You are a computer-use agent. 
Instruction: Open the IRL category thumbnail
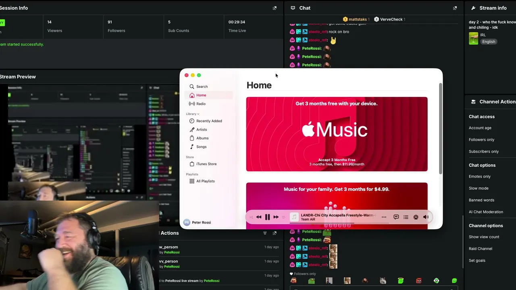point(473,38)
